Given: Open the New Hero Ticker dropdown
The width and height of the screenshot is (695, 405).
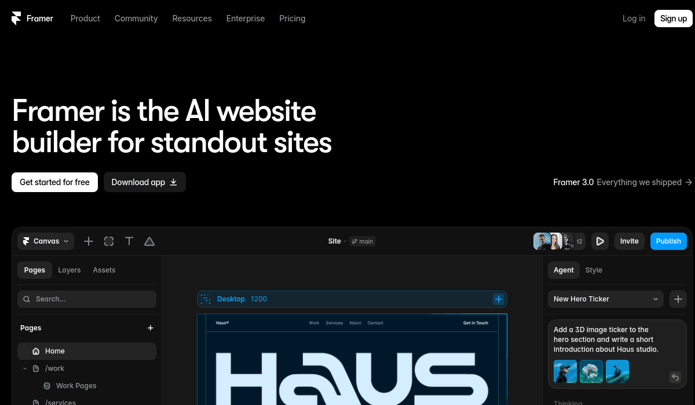Looking at the screenshot, I should coord(606,299).
